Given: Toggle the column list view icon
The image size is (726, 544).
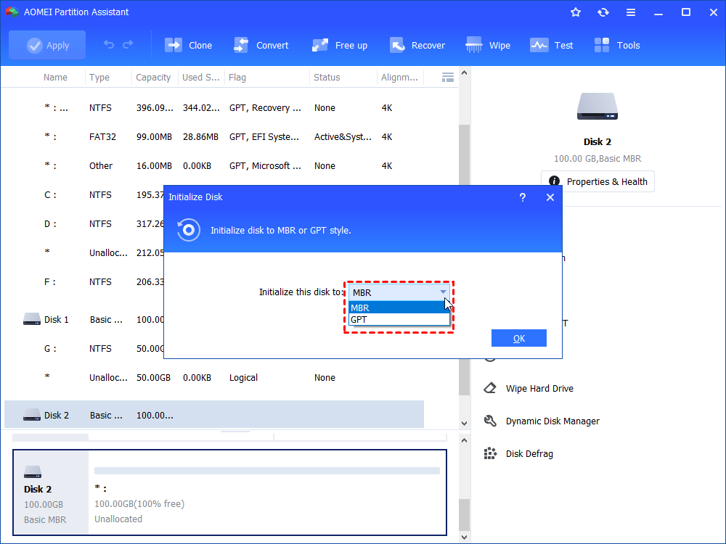Looking at the screenshot, I should tap(448, 77).
